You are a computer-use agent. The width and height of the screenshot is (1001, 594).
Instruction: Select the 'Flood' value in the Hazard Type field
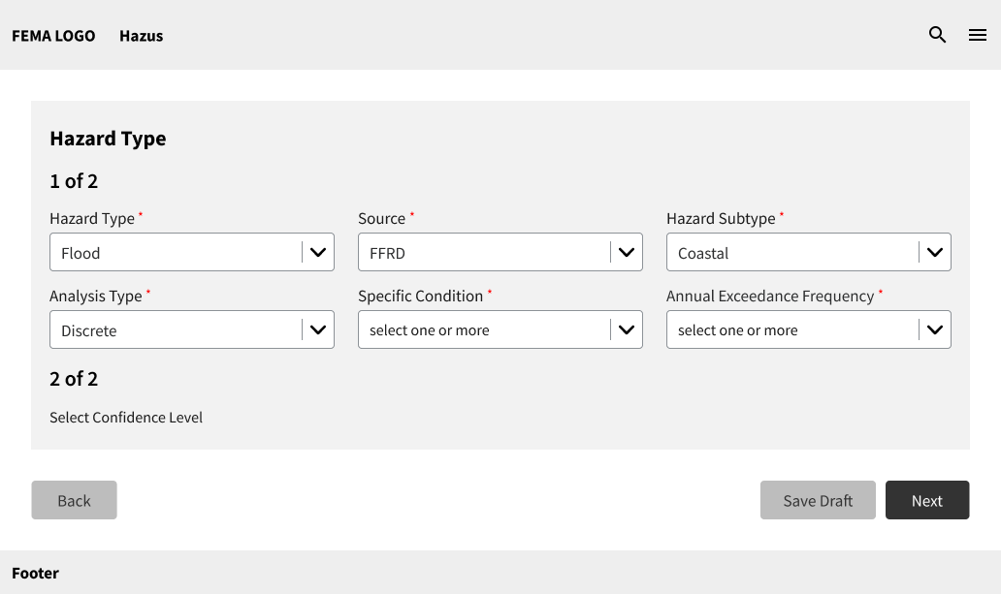pos(81,253)
